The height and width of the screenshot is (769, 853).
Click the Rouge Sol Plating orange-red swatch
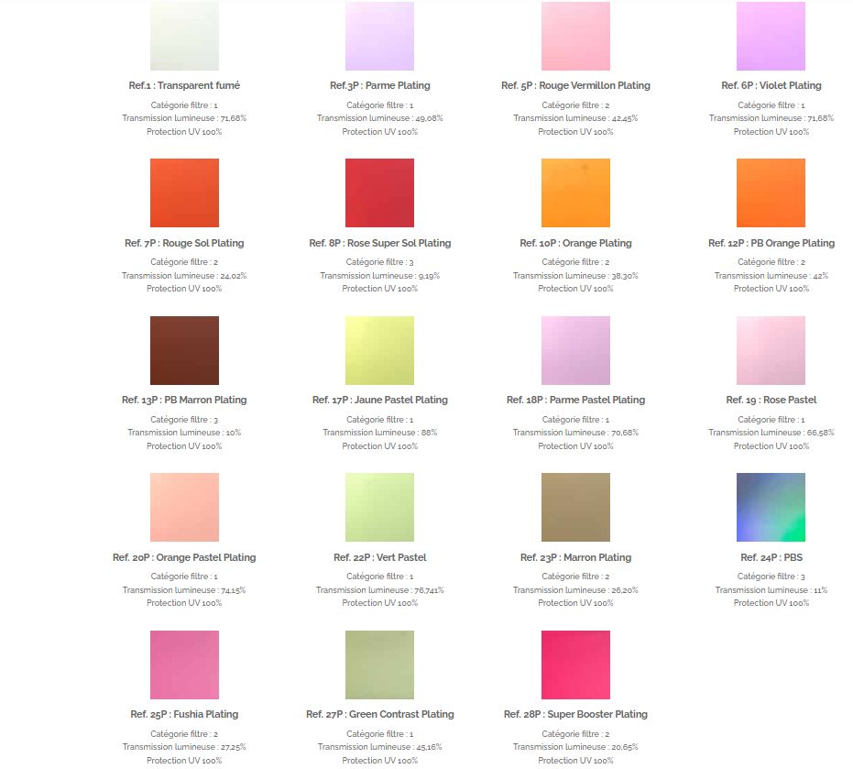[184, 192]
